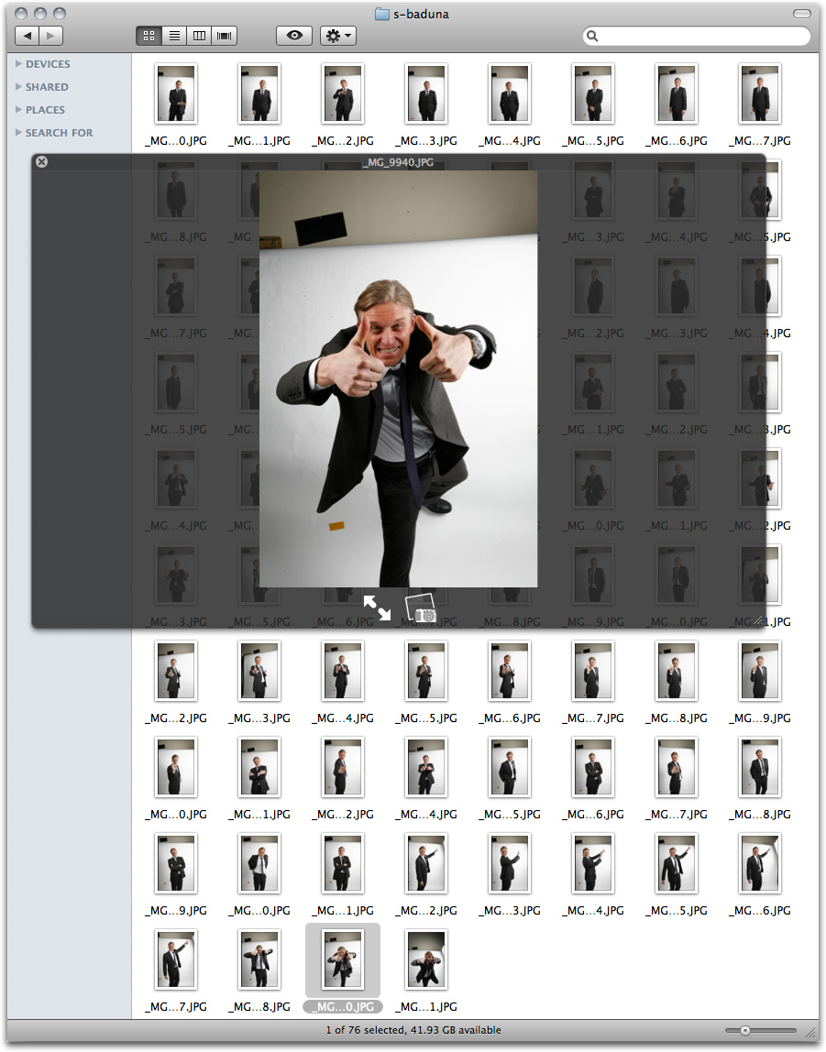The image size is (826, 1052).
Task: Switch to icon view
Action: pos(149,36)
